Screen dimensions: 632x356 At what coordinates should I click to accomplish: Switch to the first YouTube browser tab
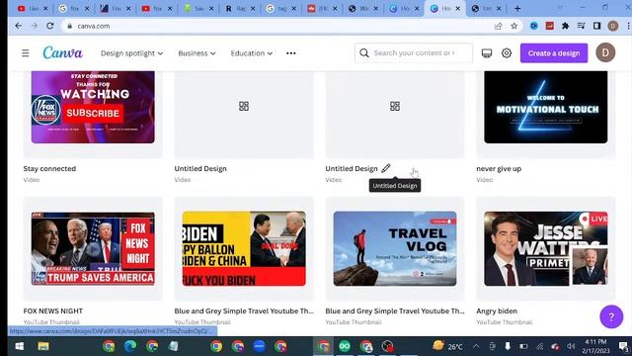(33, 8)
